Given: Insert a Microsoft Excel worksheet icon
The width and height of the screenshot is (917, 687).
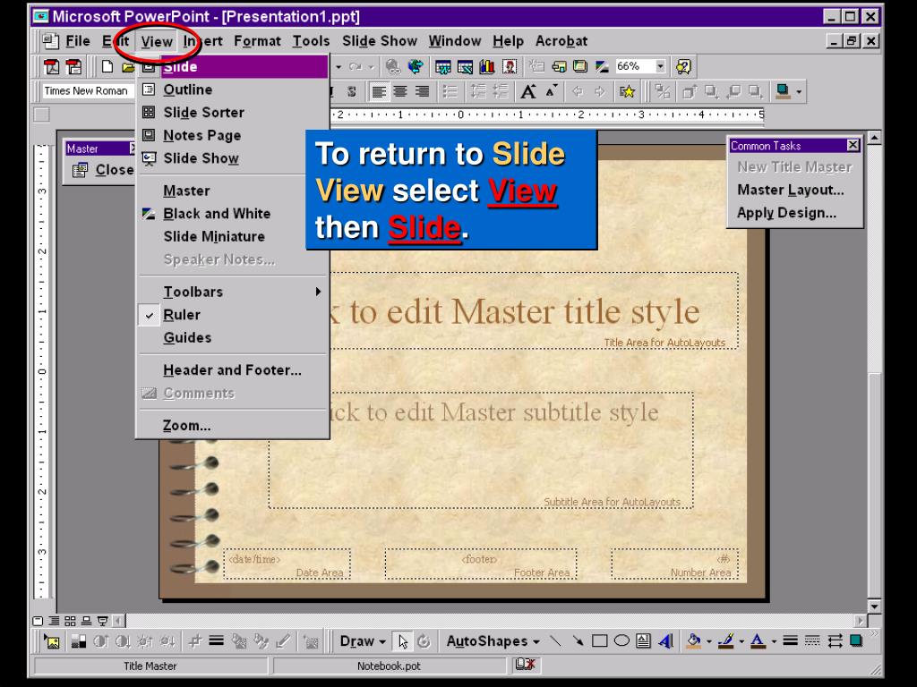Looking at the screenshot, I should pos(465,66).
